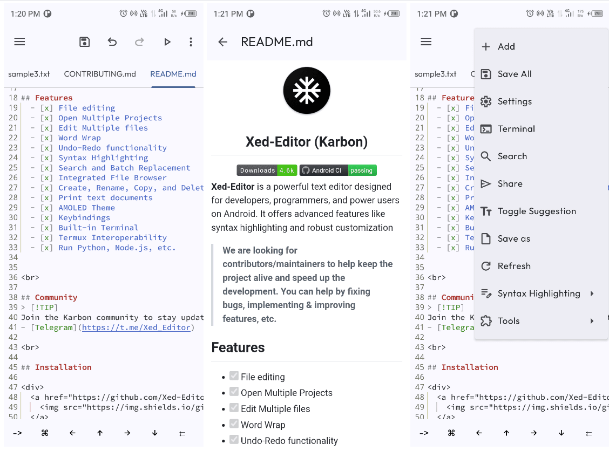
Task: Click the Xed-Editor snowflake logo
Action: [307, 91]
